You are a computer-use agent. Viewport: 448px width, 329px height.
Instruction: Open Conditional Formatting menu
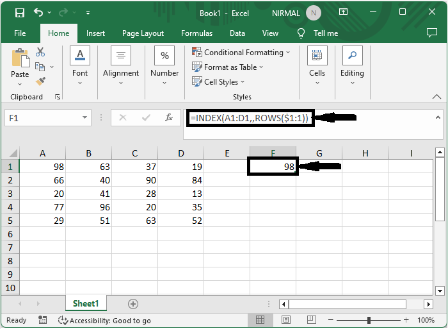coord(241,53)
